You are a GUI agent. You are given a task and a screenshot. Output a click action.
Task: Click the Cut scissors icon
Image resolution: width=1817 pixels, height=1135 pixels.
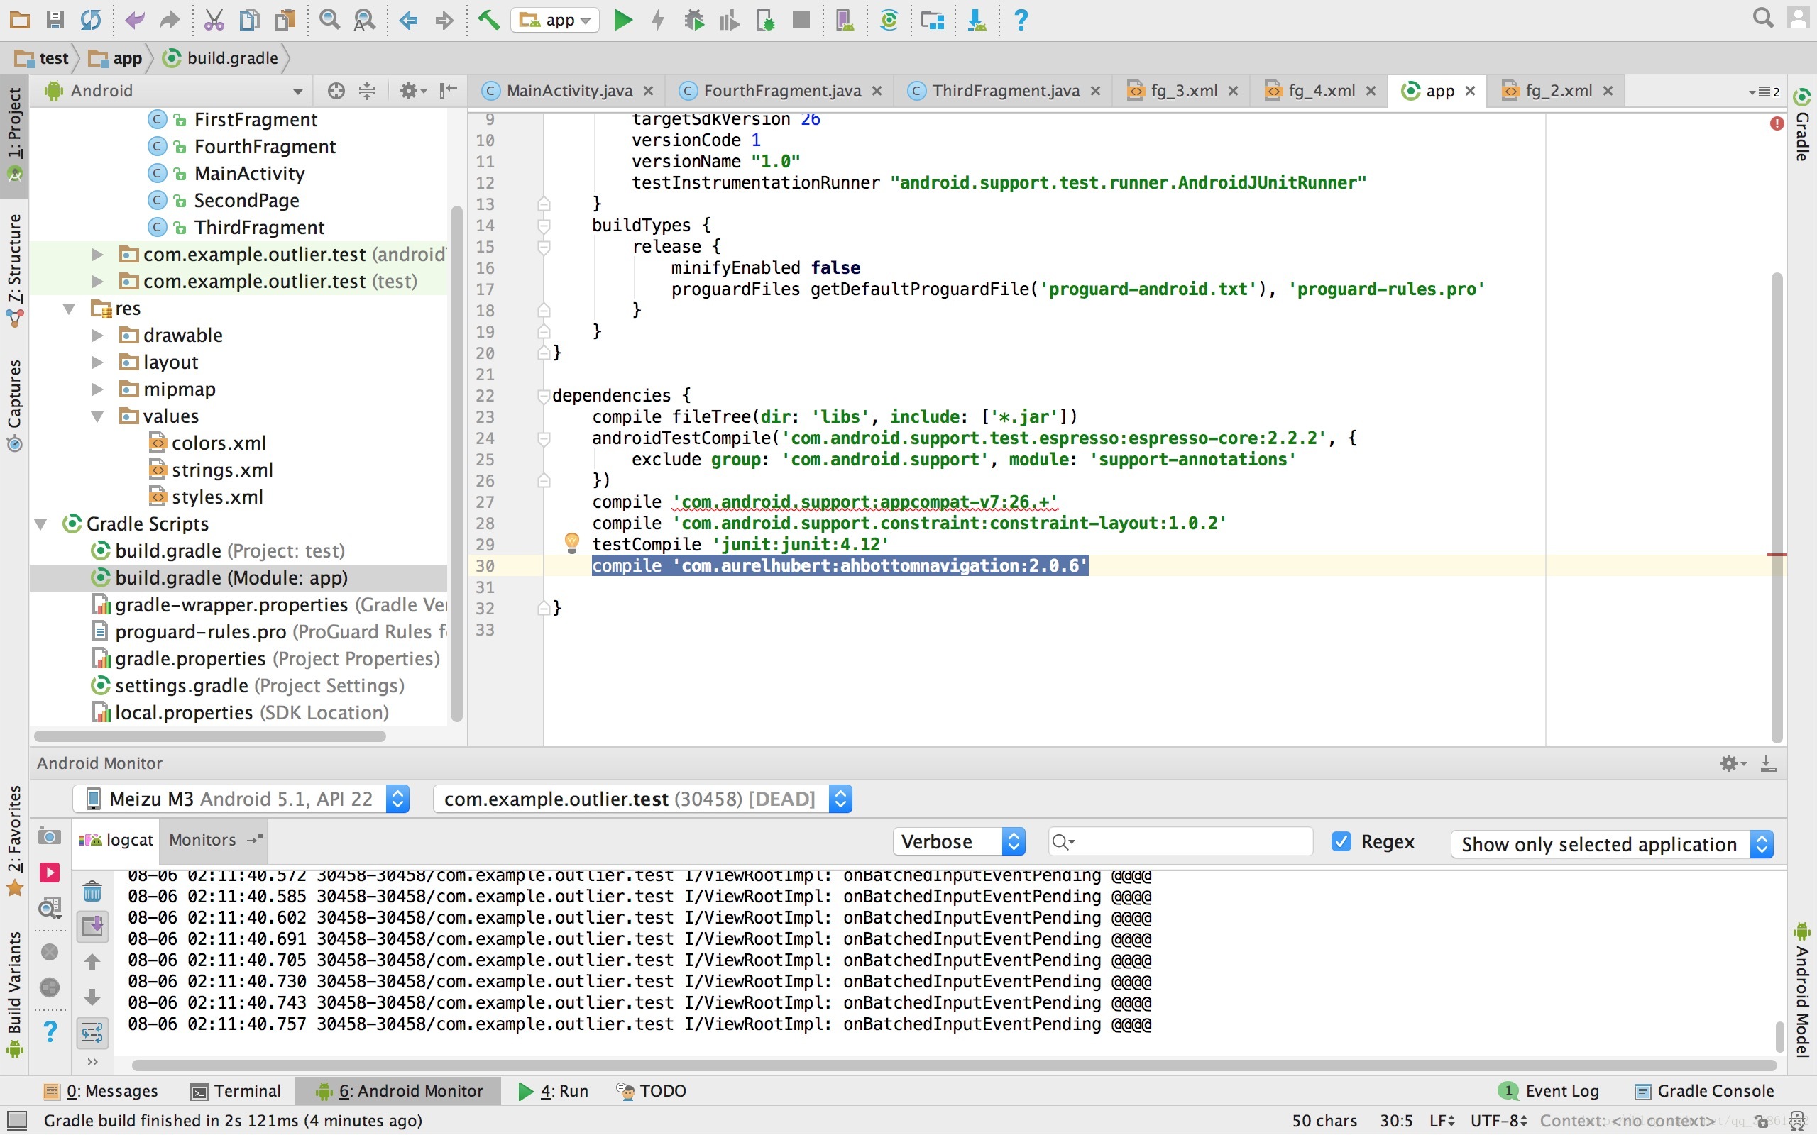click(214, 20)
